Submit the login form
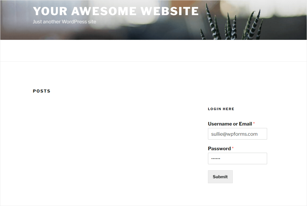This screenshot has width=307, height=206. (220, 177)
